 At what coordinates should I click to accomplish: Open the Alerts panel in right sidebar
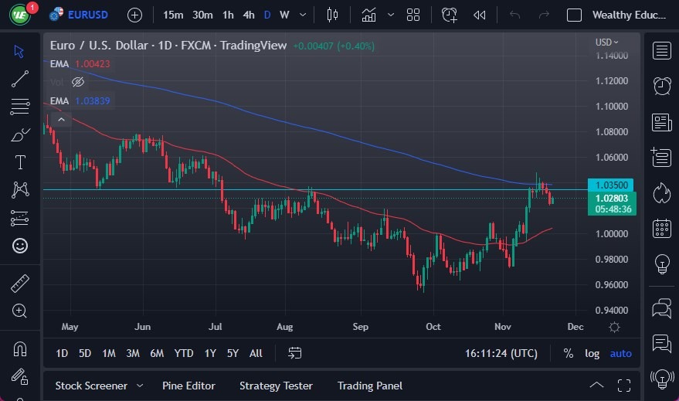[x=661, y=86]
